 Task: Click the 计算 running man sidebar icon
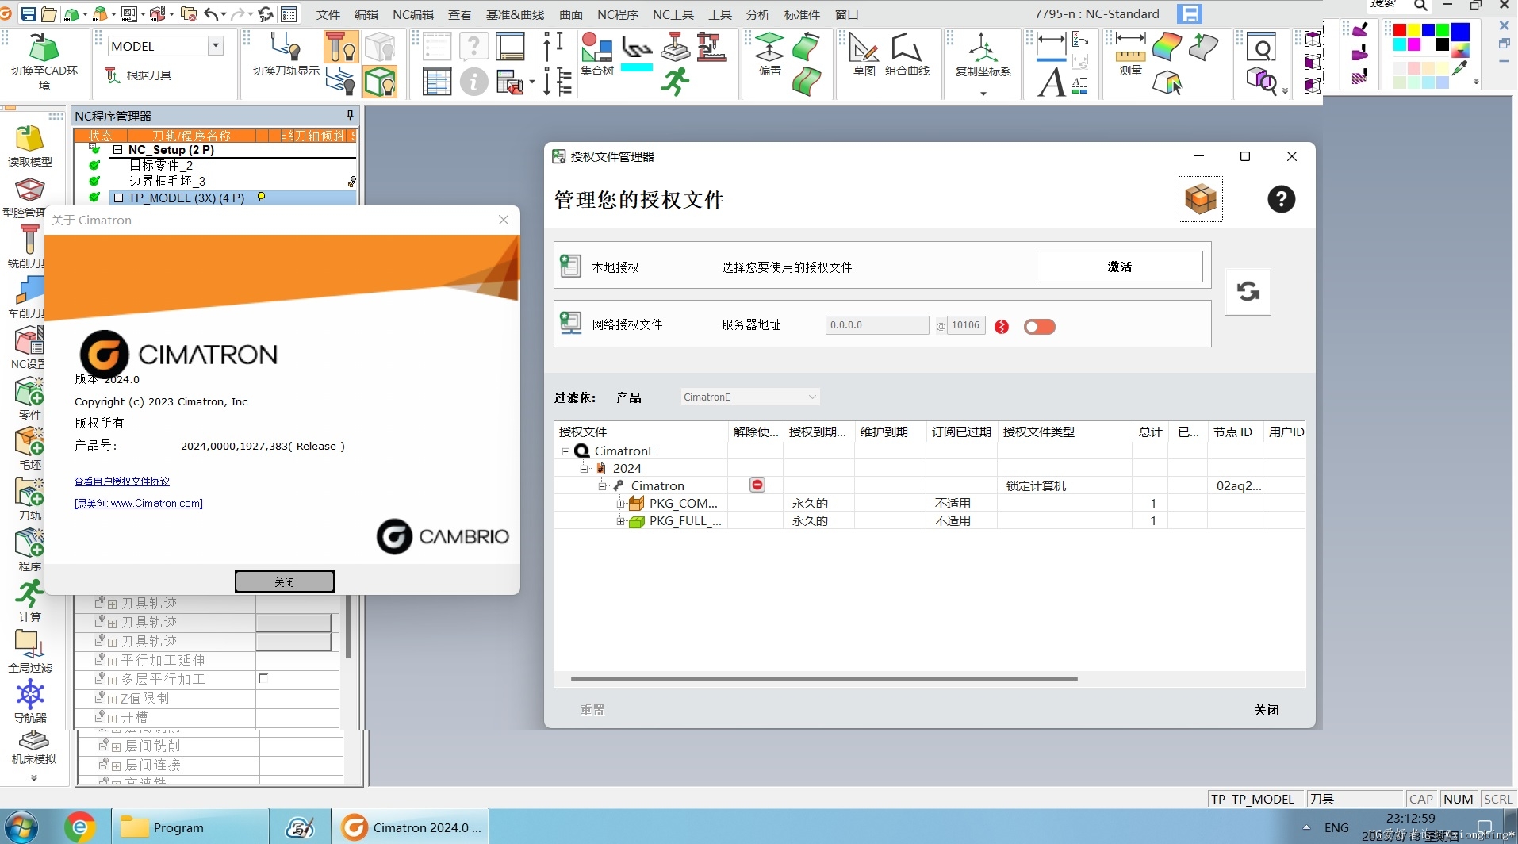coord(30,600)
